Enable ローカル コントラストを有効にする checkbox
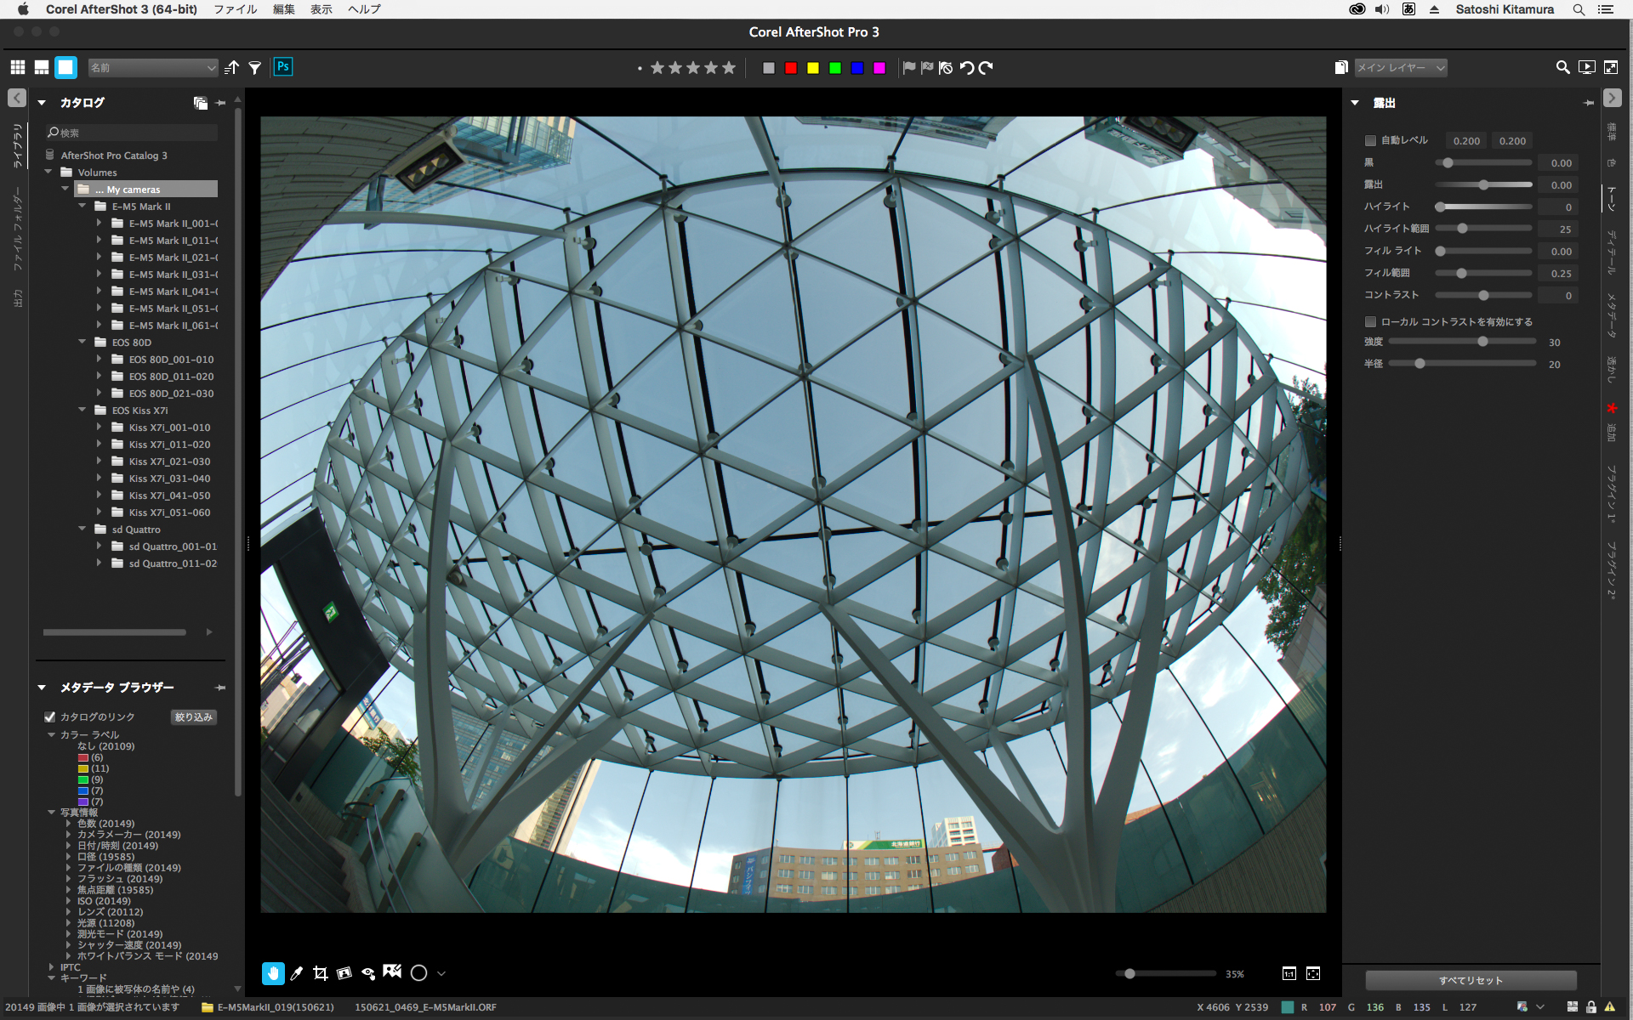 point(1370,322)
